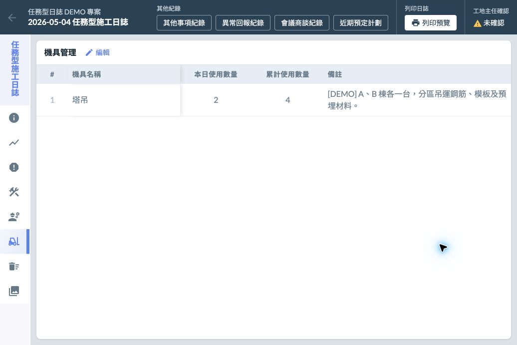
Task: Click the 列印日誌 group label
Action: [x=417, y=8]
